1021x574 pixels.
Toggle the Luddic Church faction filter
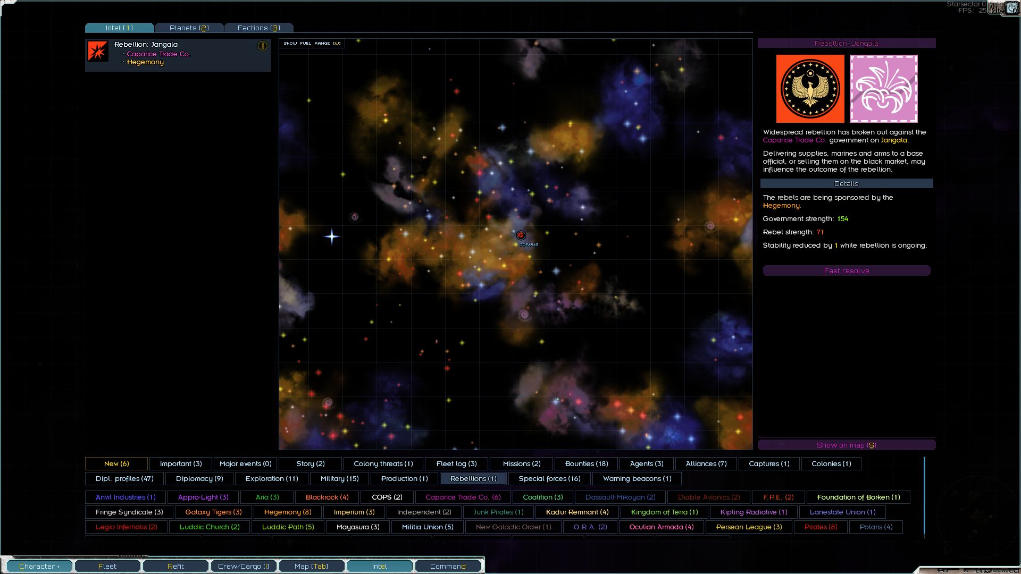(209, 527)
